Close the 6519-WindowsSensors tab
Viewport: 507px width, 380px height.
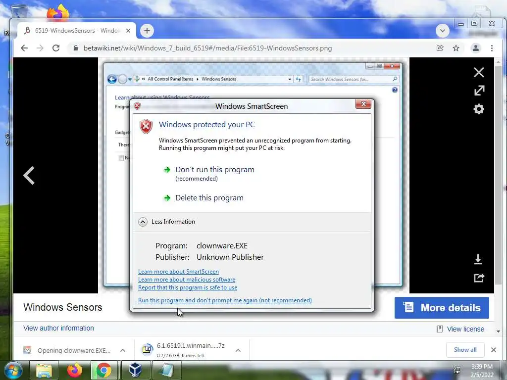coord(128,31)
